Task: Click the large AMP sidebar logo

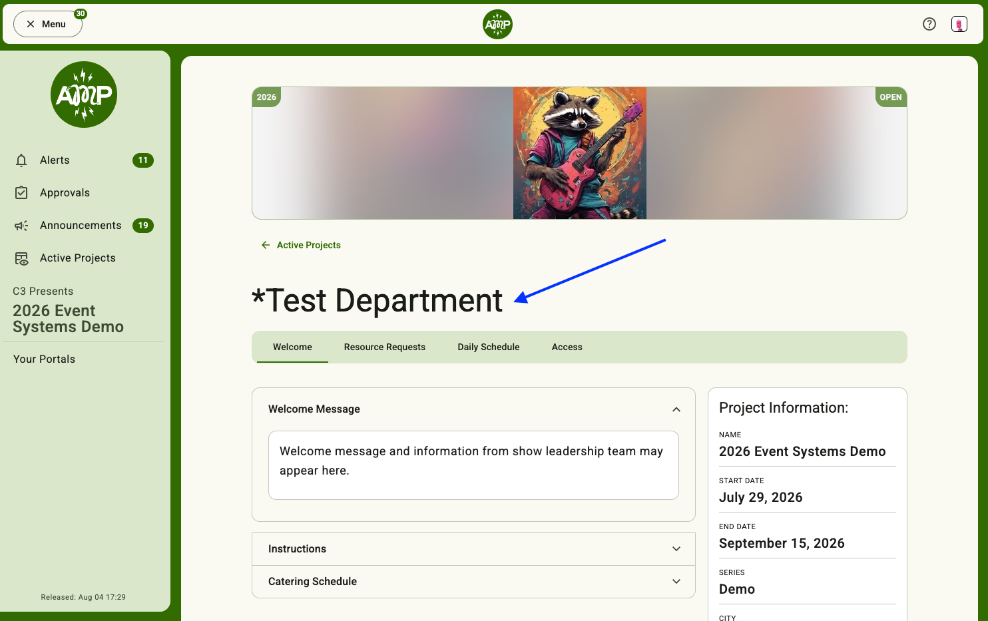Action: [x=84, y=95]
